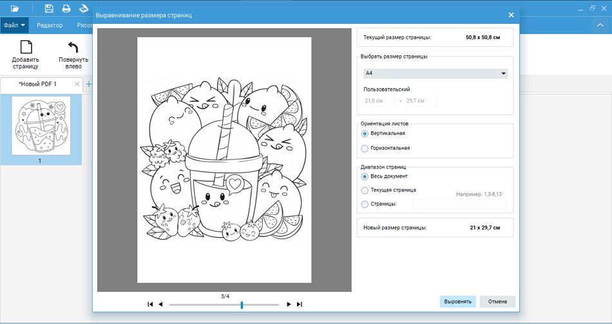Jump to first page in preview
The width and height of the screenshot is (612, 324).
(150, 304)
